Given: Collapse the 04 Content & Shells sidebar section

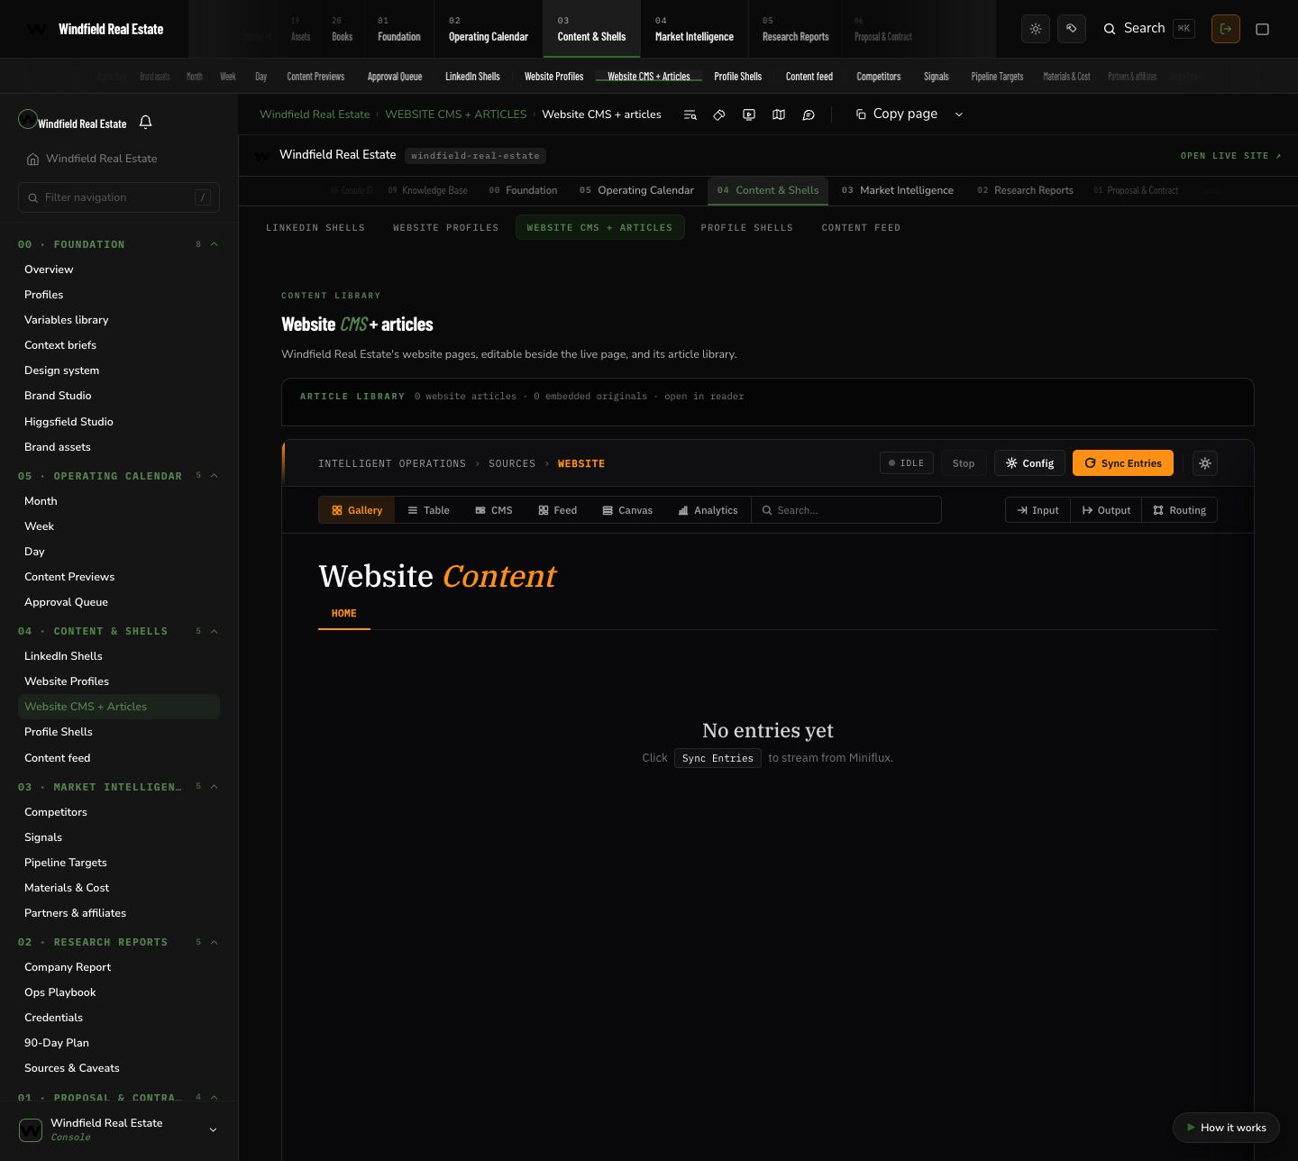Looking at the screenshot, I should [215, 631].
